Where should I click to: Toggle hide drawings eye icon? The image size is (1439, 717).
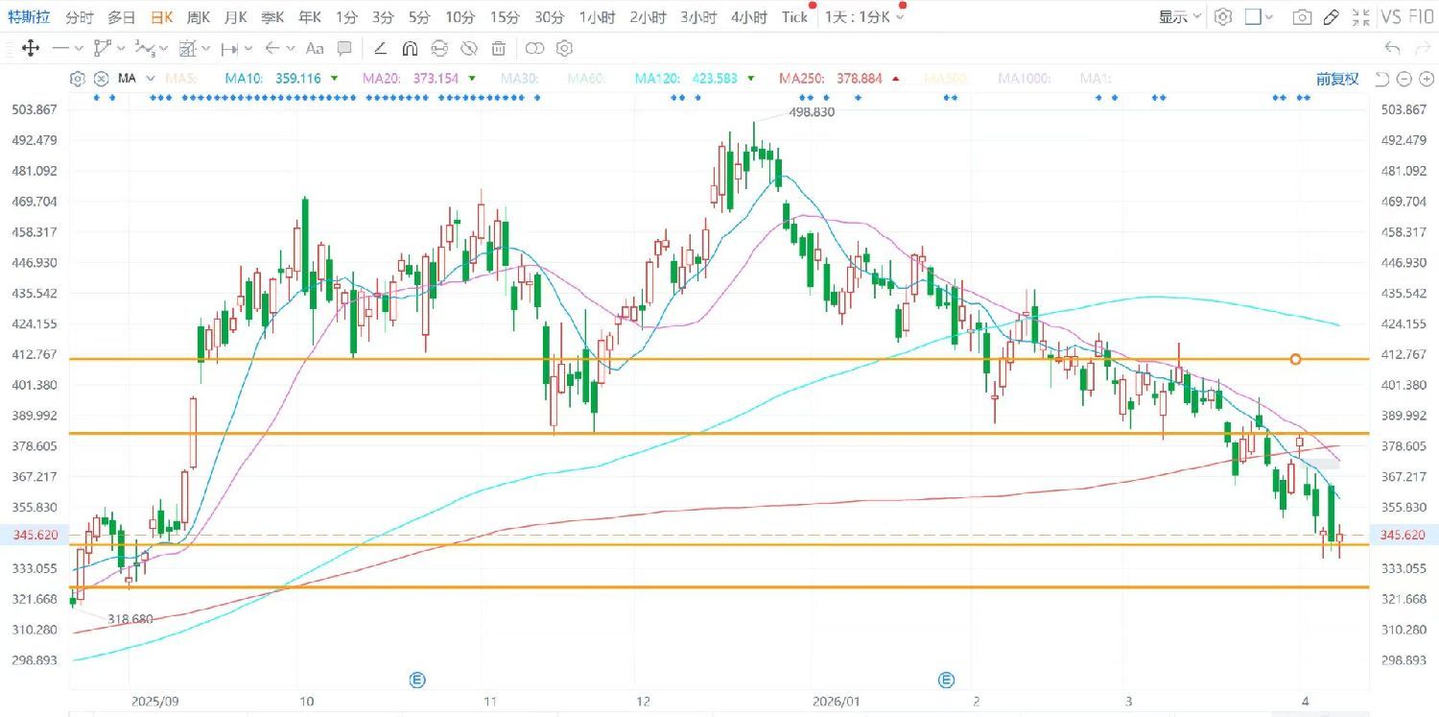469,48
